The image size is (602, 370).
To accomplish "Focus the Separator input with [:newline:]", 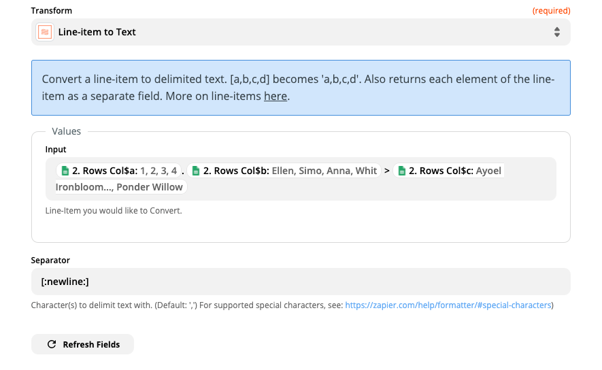I will (301, 282).
